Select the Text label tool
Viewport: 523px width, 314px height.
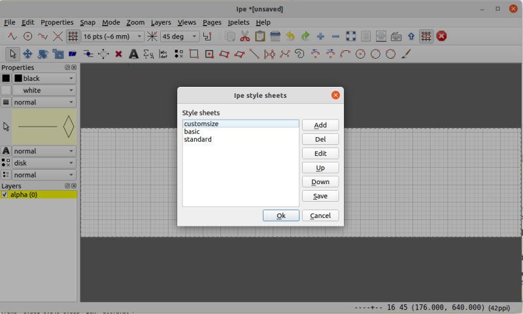click(133, 54)
